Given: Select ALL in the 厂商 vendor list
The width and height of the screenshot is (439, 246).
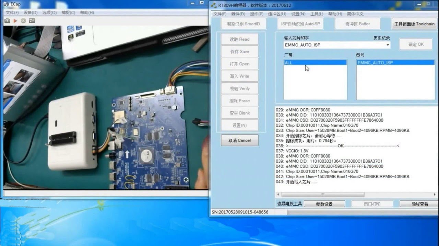Looking at the screenshot, I should [315, 63].
